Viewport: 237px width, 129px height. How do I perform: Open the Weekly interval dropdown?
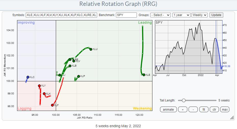[200, 15]
